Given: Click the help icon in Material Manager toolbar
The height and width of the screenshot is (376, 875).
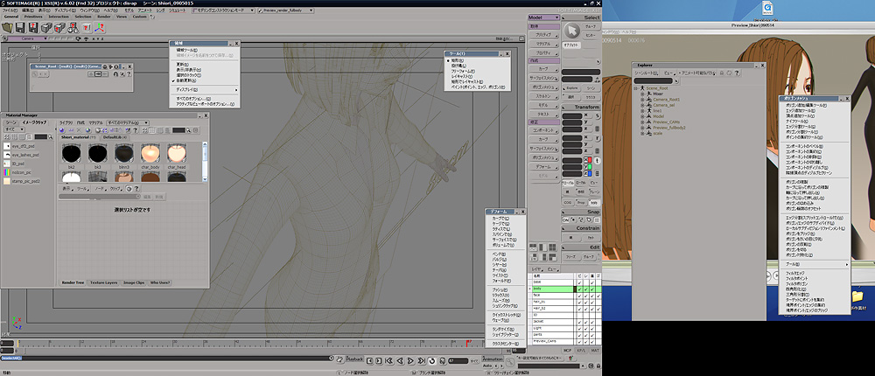Looking at the screenshot, I should click(x=135, y=130).
